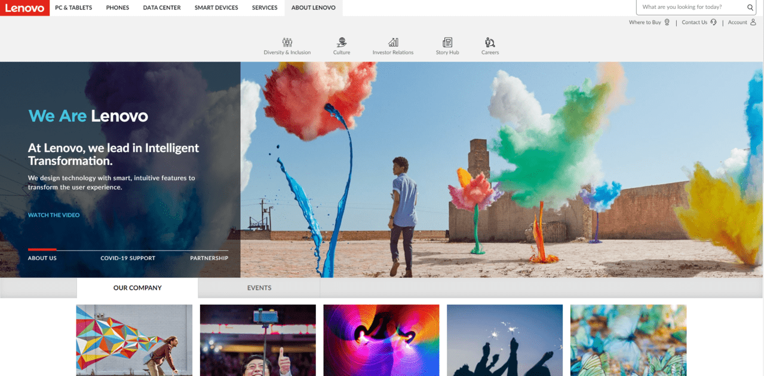Open the Investor Relations chart icon
Viewport: 764px width, 376px height.
click(x=393, y=42)
